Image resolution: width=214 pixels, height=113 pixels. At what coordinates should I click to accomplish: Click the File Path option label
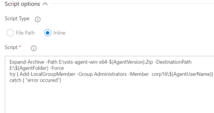point(25,33)
